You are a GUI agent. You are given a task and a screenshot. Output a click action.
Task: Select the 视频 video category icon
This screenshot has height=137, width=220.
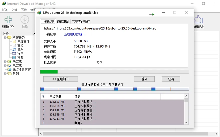coord(14,57)
